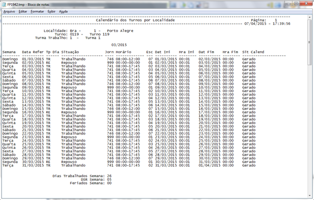
Task: Minimize the Bloco de notas window
Action: coord(288,3)
